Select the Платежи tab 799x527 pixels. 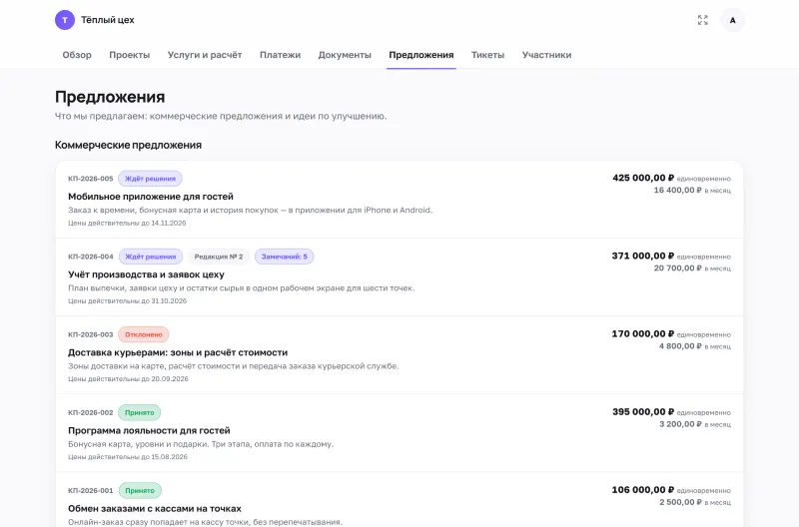click(x=281, y=55)
